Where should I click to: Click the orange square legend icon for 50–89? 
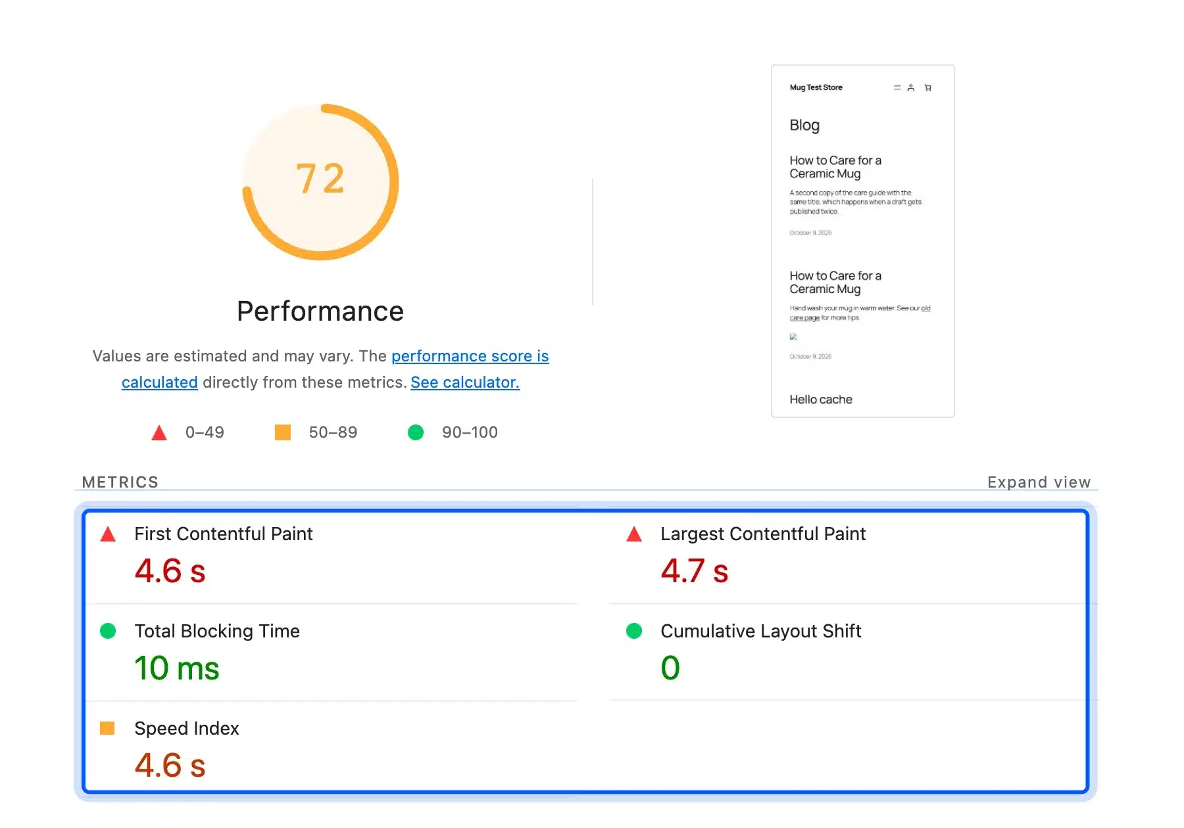283,432
